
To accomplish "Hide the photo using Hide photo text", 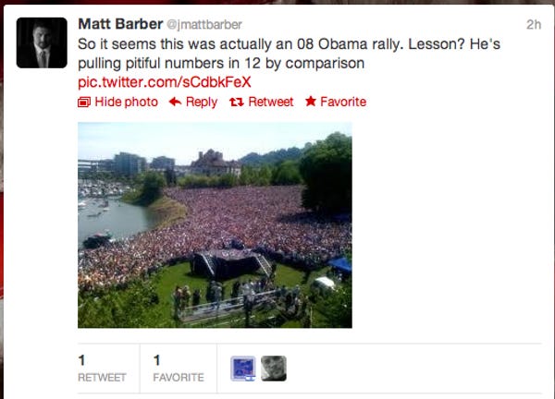I will pyautogui.click(x=127, y=102).
